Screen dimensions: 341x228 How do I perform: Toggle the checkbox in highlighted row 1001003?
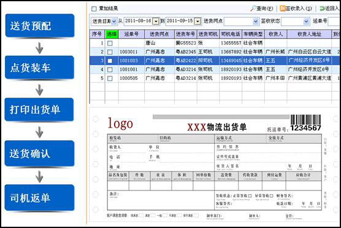click(x=110, y=61)
